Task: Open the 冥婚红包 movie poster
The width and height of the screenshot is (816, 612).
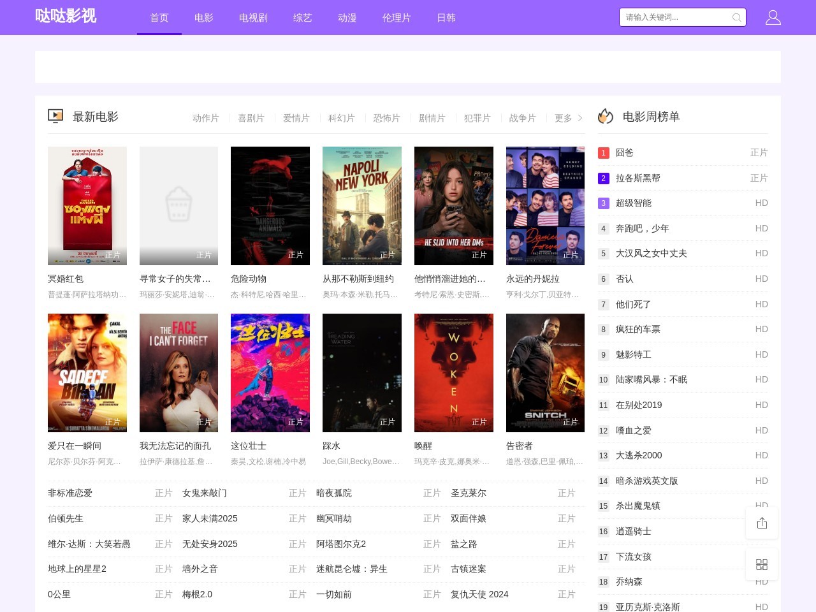Action: click(87, 206)
